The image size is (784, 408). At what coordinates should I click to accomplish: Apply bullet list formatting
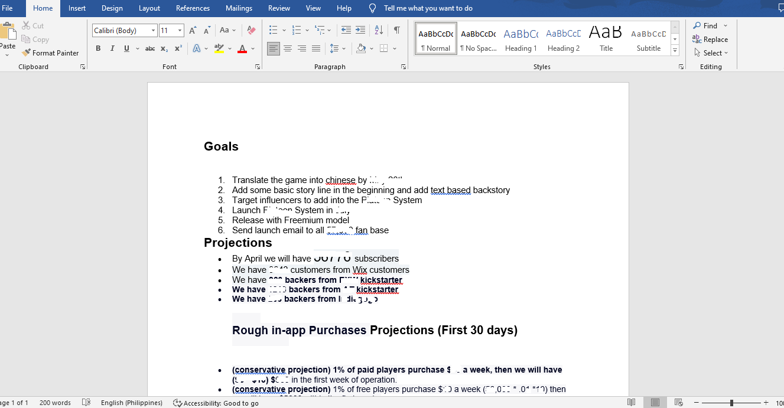click(x=273, y=30)
